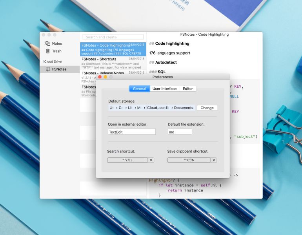
Task: Click the 176 languages support line
Action: coord(170,53)
